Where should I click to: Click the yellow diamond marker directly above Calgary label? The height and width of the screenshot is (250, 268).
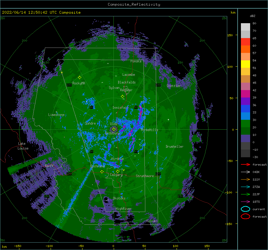[x=118, y=171]
